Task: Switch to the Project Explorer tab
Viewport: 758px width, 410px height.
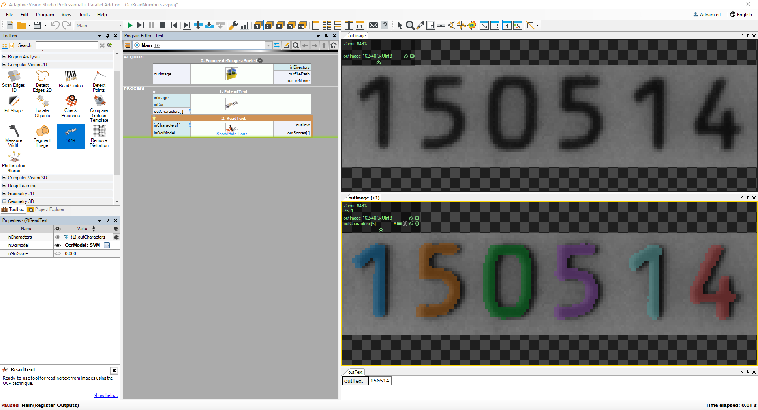Action: click(46, 209)
